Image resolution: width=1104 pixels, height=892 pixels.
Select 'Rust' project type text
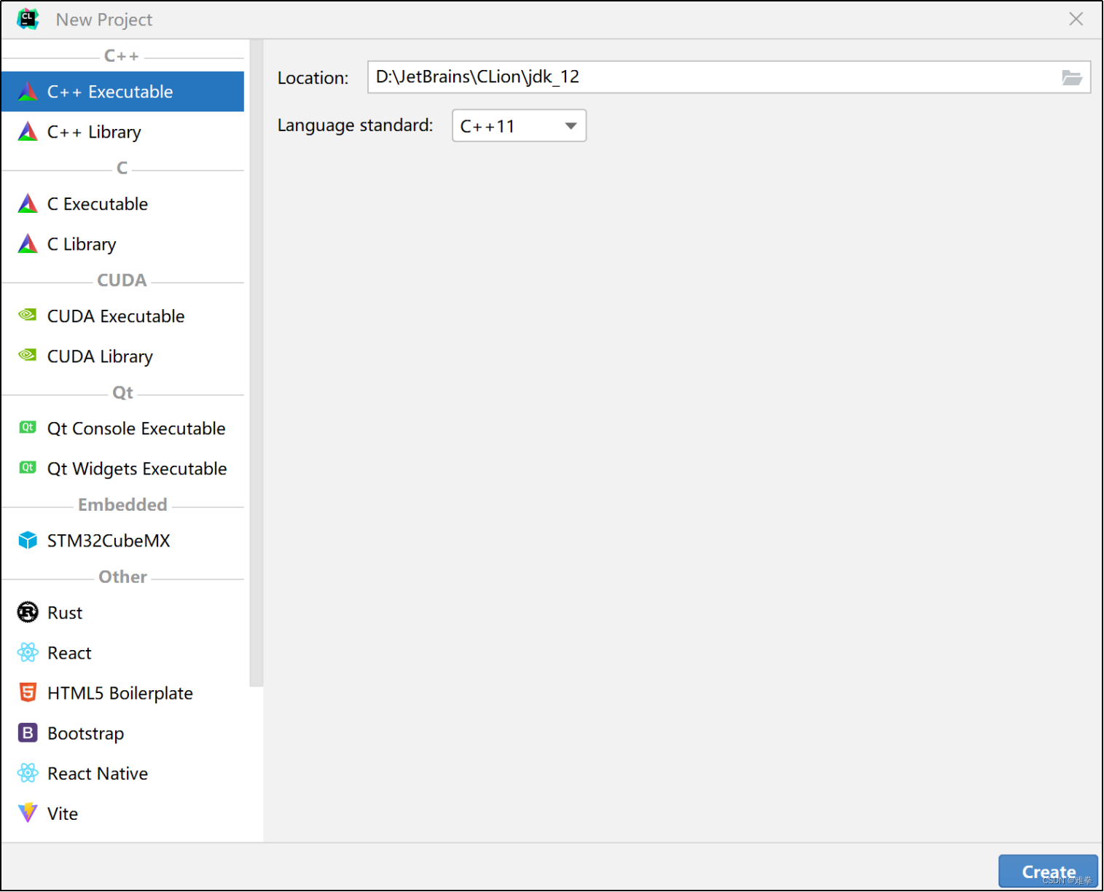pyautogui.click(x=65, y=613)
